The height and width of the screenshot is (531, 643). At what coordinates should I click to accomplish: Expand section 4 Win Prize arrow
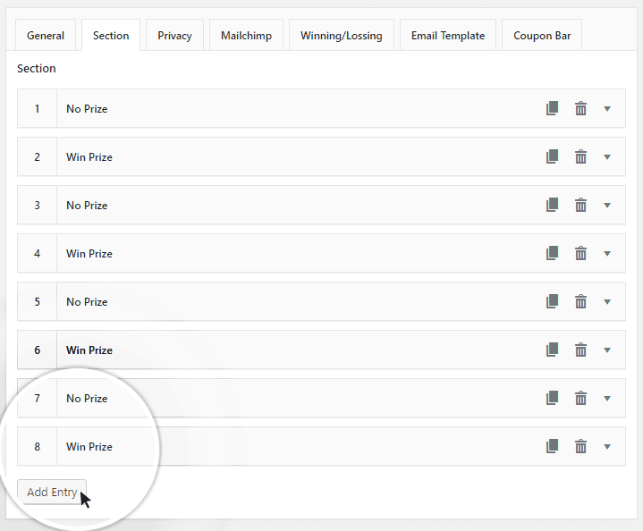[x=607, y=254]
